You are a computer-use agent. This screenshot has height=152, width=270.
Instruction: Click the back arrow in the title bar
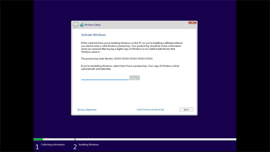click(76, 25)
